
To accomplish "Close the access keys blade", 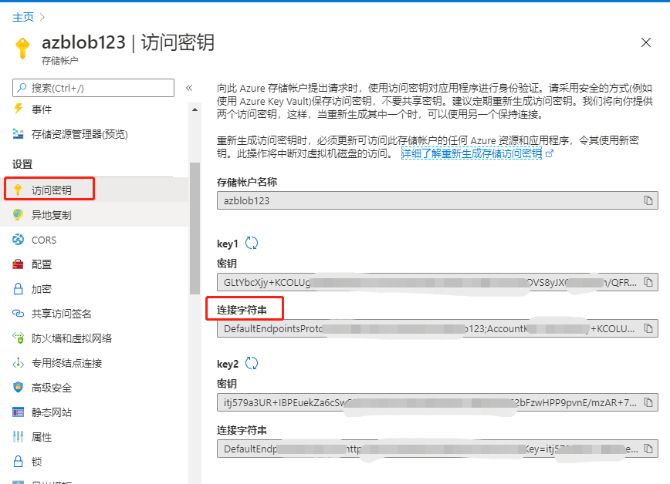I will pyautogui.click(x=645, y=42).
